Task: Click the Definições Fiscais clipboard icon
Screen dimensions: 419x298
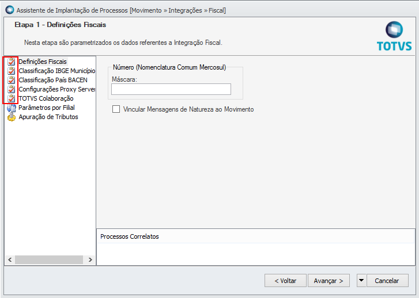Action: coord(11,62)
